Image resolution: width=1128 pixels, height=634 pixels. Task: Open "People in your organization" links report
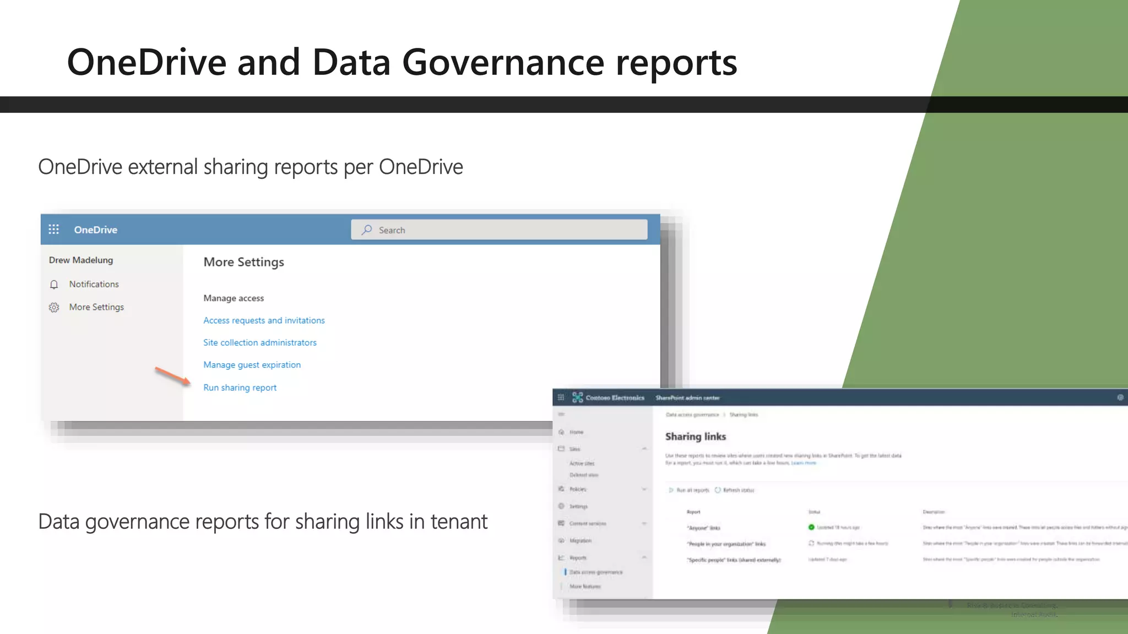coord(726,544)
